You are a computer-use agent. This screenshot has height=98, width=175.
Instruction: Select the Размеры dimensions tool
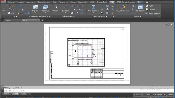point(56,8)
